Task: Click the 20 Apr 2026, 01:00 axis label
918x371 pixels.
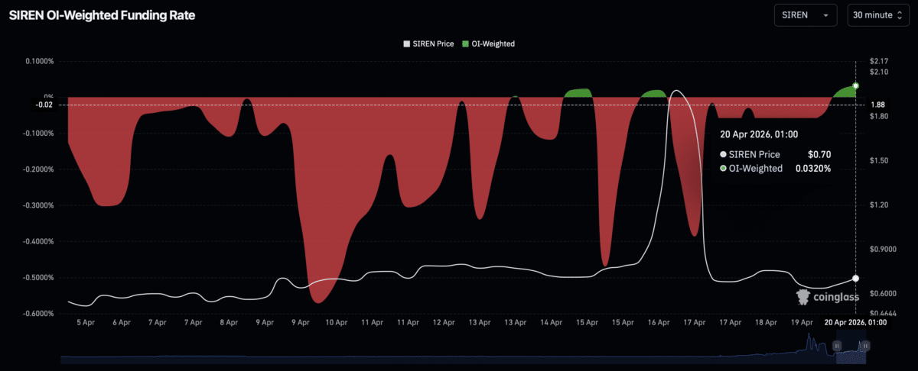Action: (856, 323)
